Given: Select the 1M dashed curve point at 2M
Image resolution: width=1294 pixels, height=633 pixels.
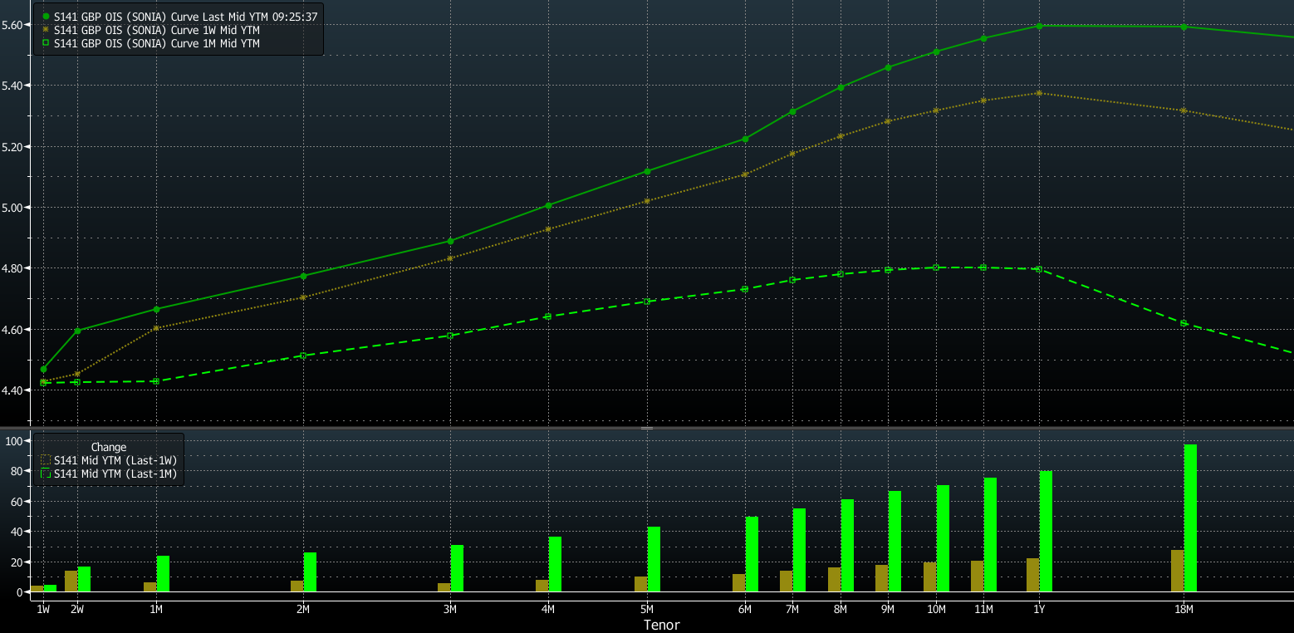Looking at the screenshot, I should [303, 356].
